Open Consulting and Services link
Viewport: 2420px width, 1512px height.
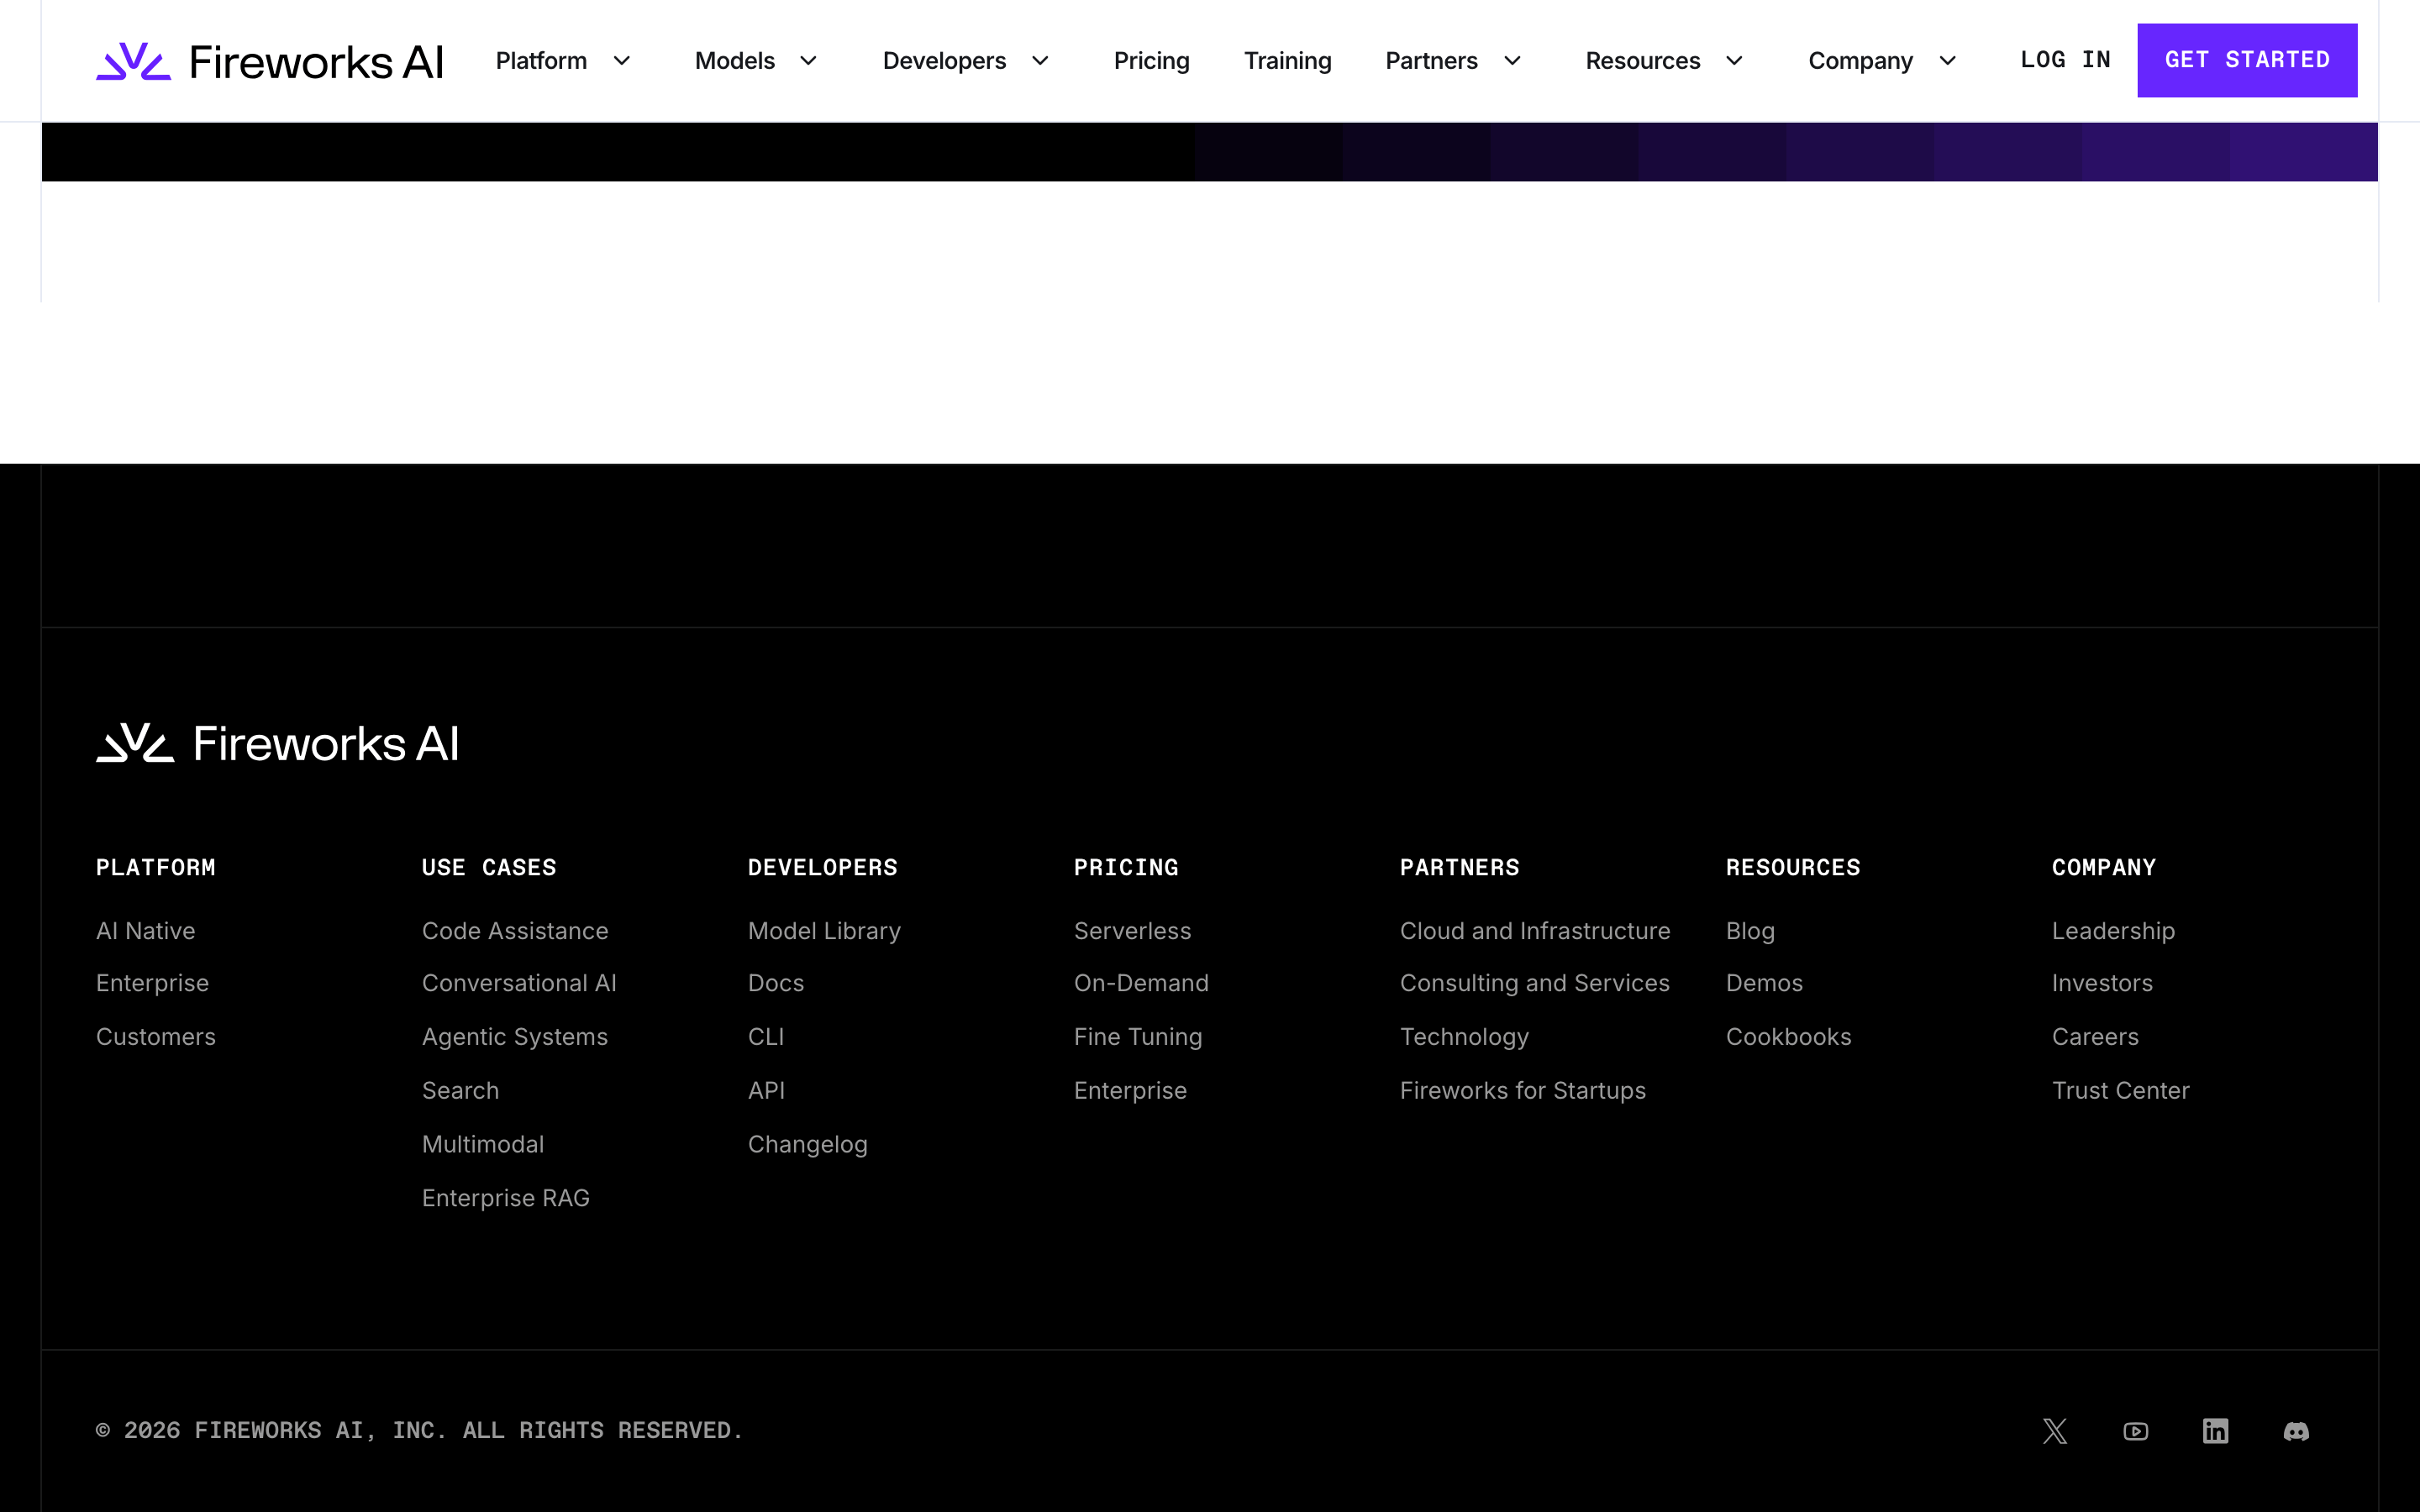pos(1535,983)
